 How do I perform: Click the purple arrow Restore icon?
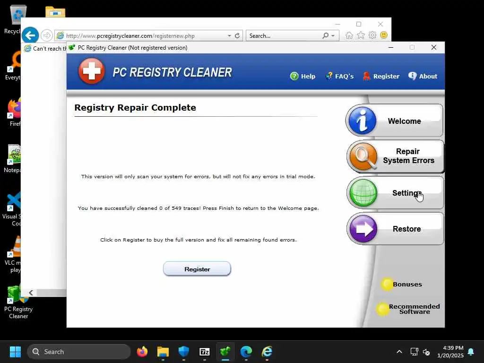363,229
